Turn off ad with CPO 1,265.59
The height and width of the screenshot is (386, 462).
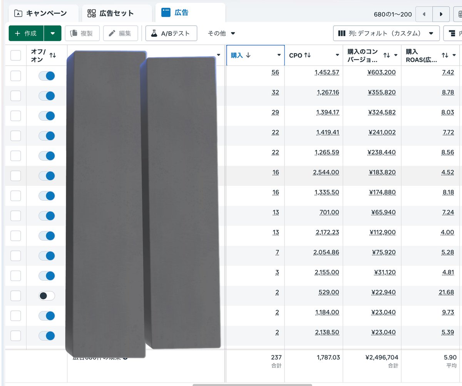pyautogui.click(x=47, y=156)
